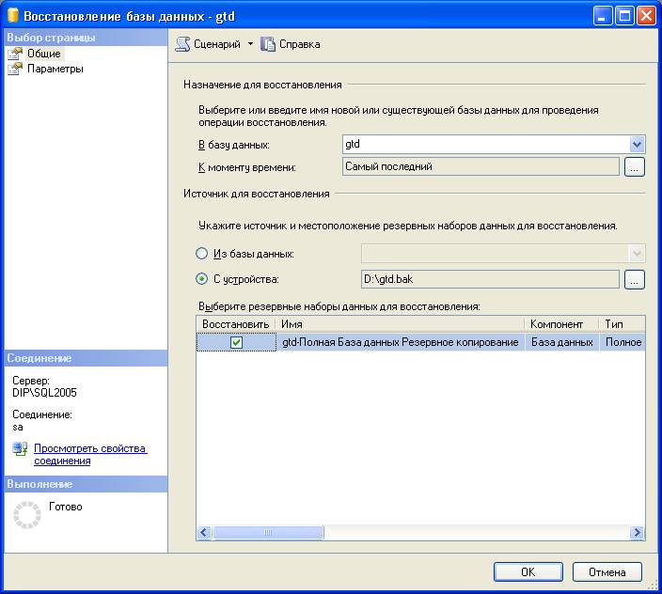
Task: Click the connection properties icon
Action: (x=20, y=449)
